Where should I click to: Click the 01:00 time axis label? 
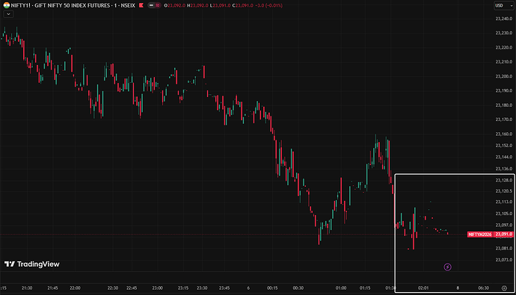point(341,288)
